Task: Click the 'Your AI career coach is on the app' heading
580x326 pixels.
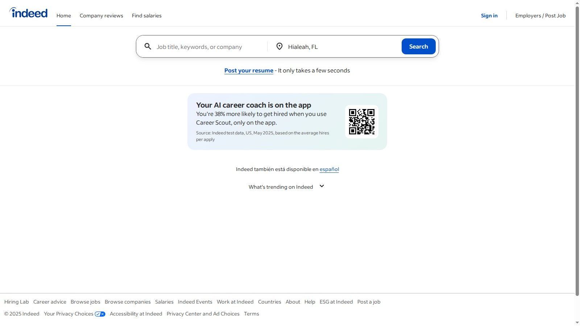Action: pyautogui.click(x=254, y=105)
